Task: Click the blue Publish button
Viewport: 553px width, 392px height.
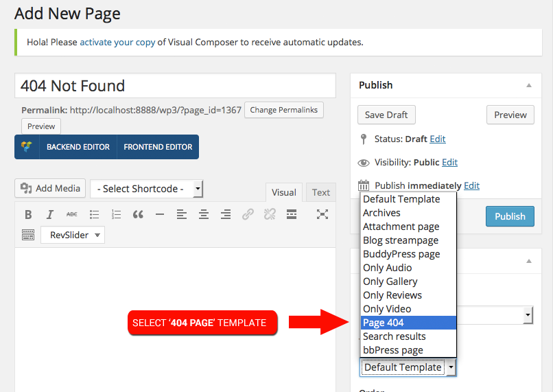Action: coord(510,216)
